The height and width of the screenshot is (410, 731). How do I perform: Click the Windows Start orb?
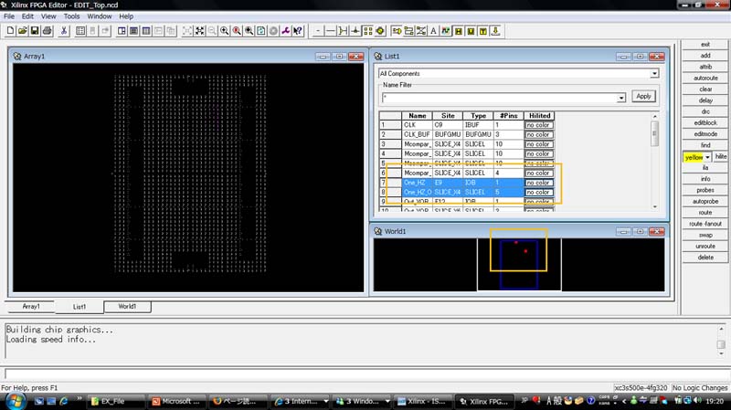pos(15,401)
